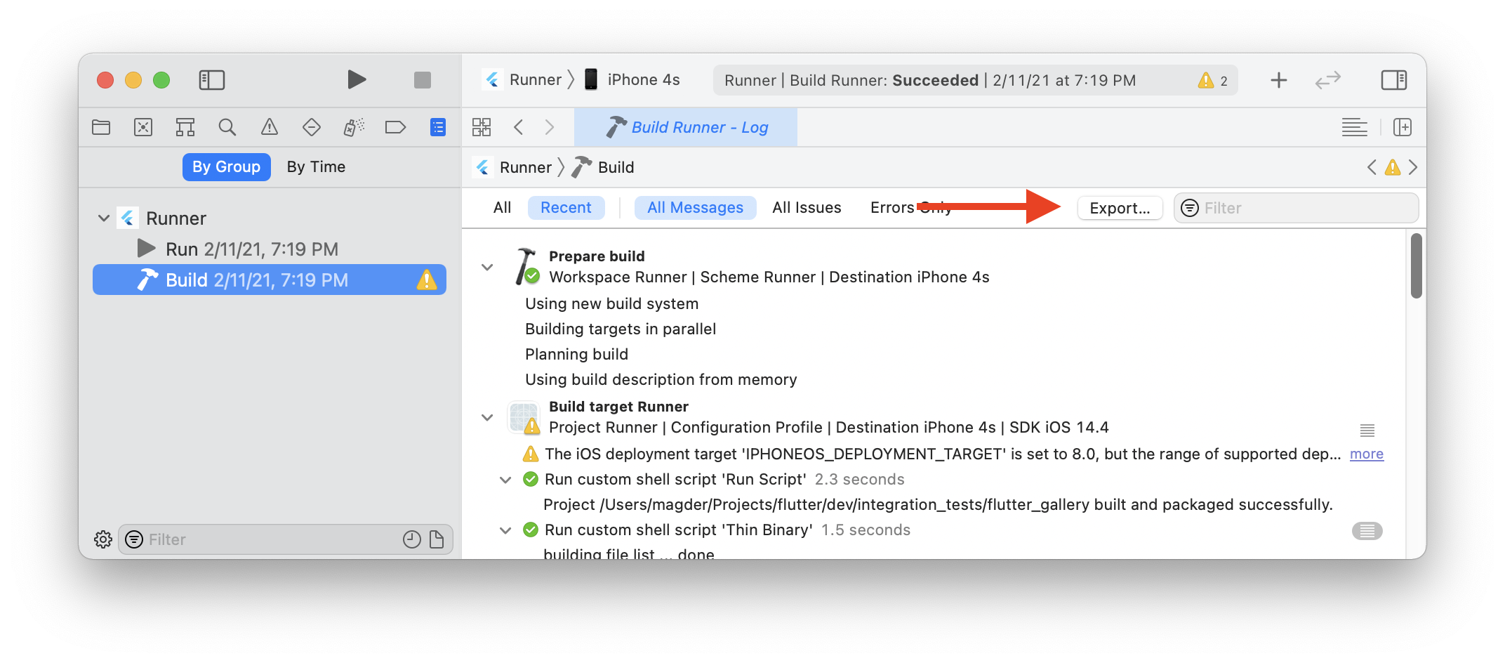The height and width of the screenshot is (663, 1505).
Task: Select the Recent filter
Action: pos(566,208)
